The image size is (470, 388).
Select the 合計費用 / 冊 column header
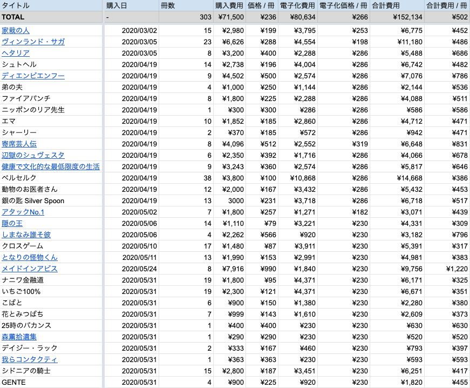(x=447, y=5)
